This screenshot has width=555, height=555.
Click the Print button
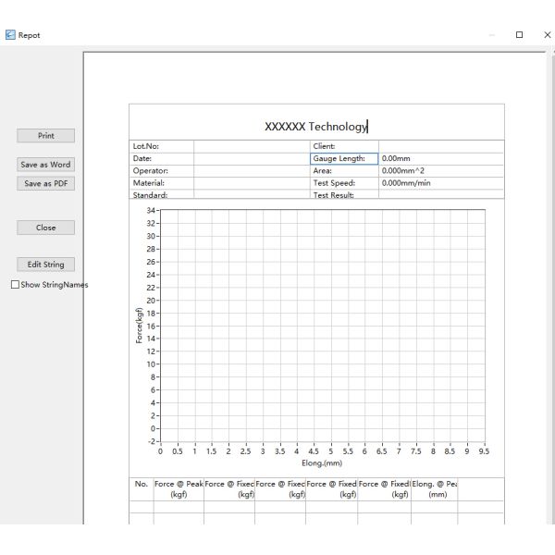[45, 136]
